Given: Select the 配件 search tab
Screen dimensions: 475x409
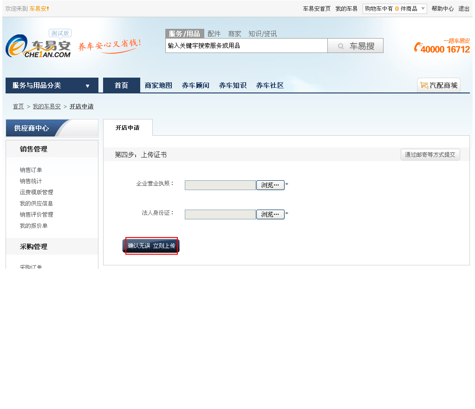Looking at the screenshot, I should pos(214,33).
